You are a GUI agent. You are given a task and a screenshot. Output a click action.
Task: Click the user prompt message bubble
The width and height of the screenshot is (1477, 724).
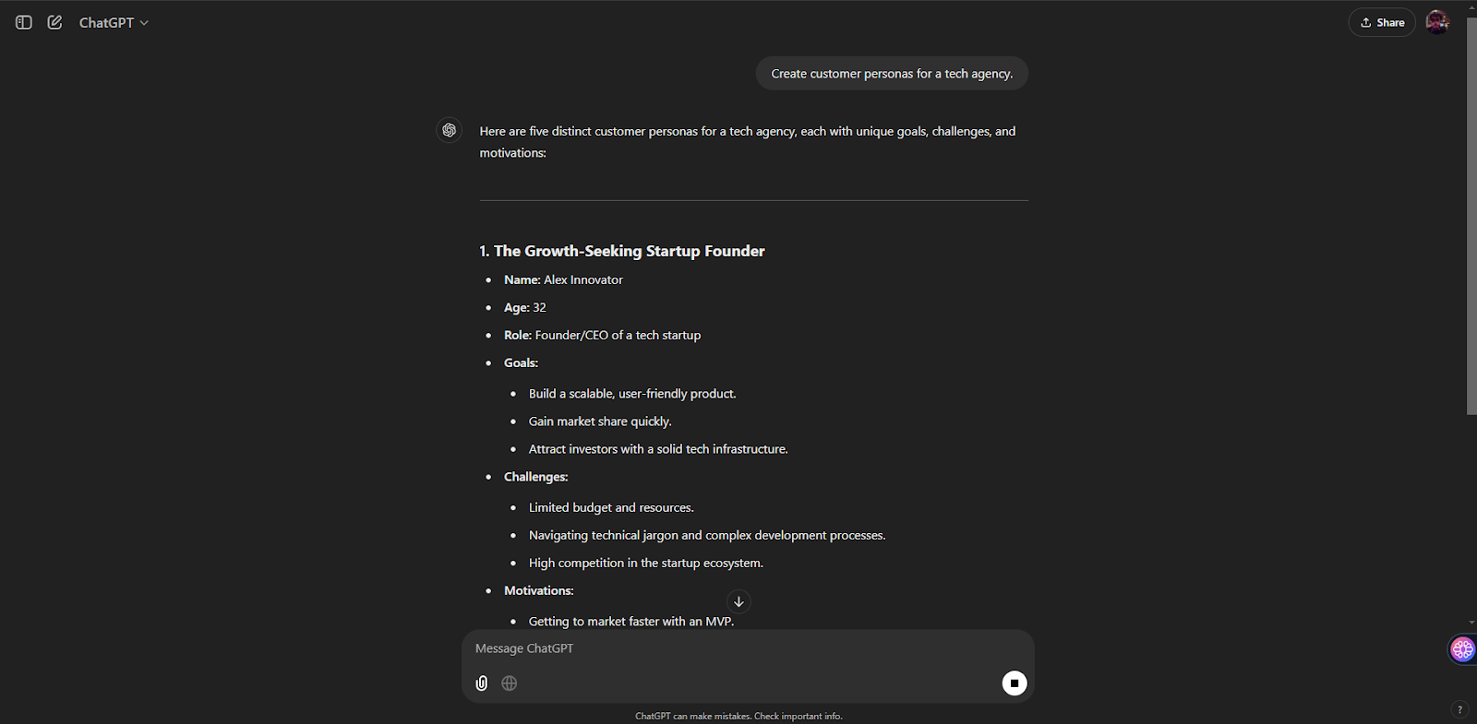pos(892,74)
